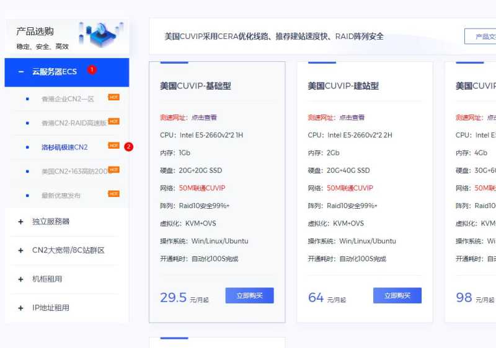Expand the CN2大宽带/8C站群区 section
Viewport: 496px width, 348px height.
click(x=67, y=250)
